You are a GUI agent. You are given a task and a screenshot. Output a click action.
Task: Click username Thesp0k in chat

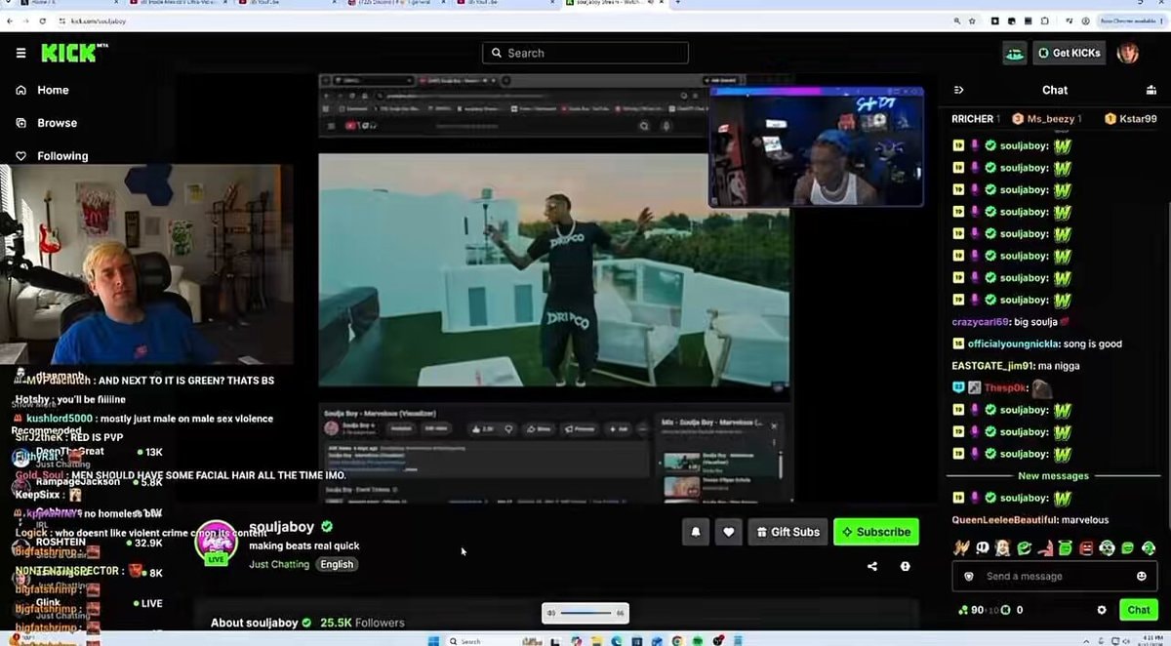coord(1004,388)
